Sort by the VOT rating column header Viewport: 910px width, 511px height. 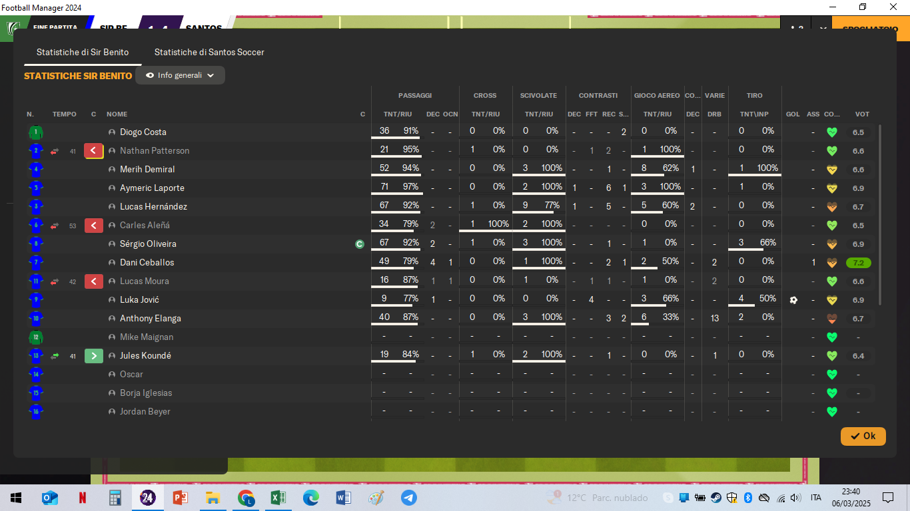tap(863, 114)
